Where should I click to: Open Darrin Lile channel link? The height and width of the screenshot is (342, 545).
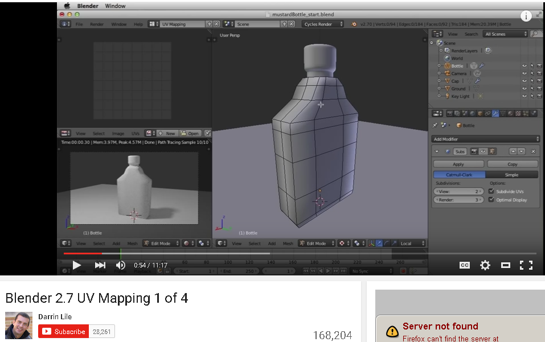click(55, 316)
